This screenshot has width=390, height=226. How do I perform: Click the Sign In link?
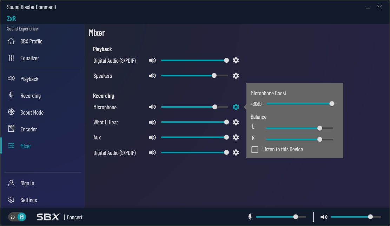point(27,183)
